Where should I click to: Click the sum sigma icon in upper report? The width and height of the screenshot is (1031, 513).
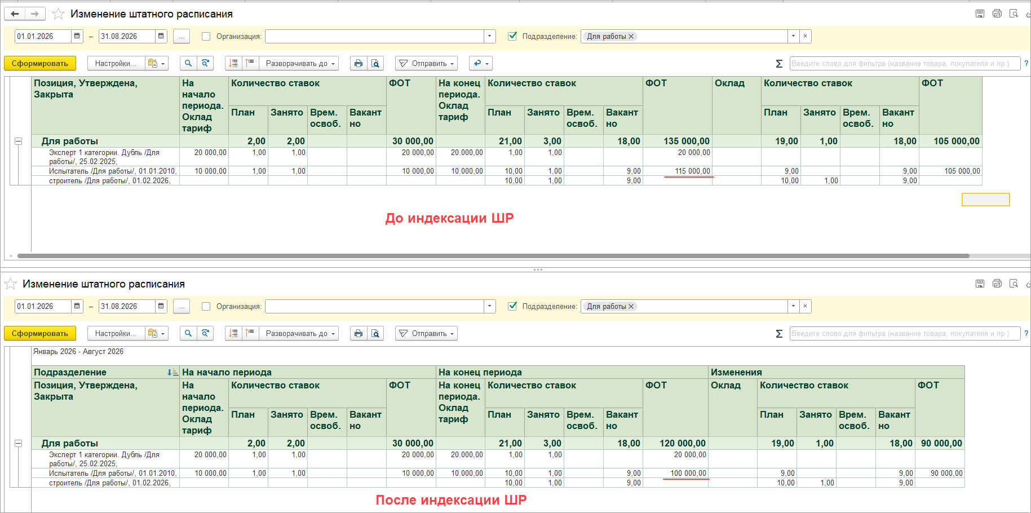coord(779,63)
